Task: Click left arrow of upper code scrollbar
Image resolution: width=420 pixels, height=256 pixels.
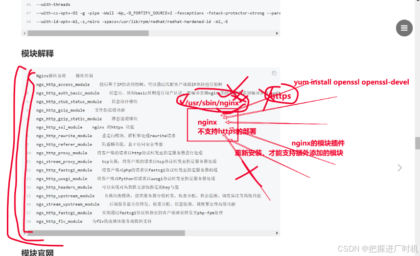Action: point(24,33)
